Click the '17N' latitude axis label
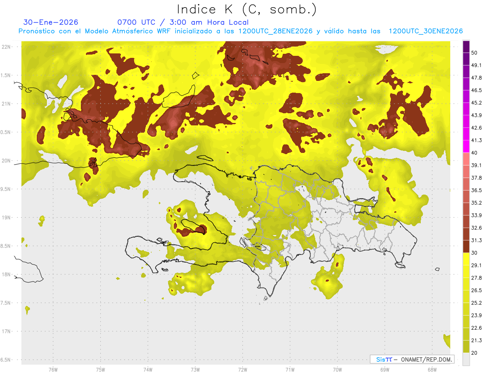Image resolution: width=485 pixels, height=375 pixels. click(7, 331)
